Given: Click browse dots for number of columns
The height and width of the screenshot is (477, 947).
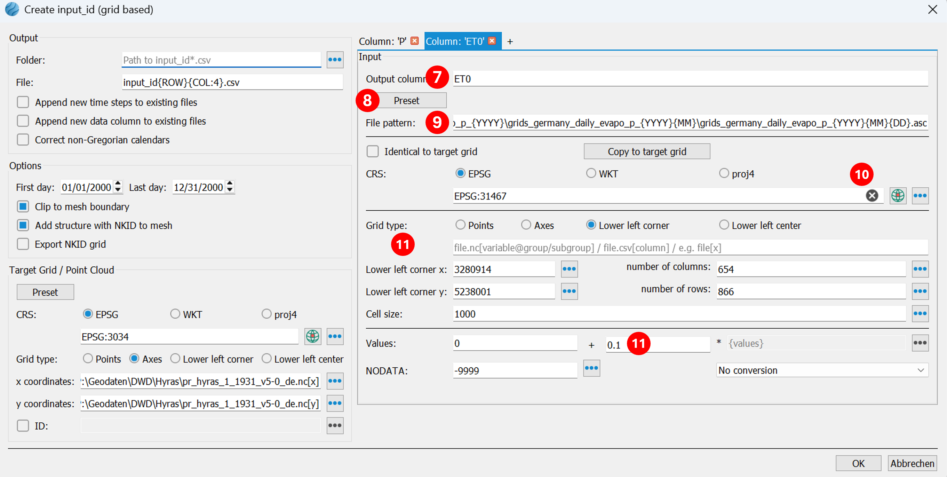Looking at the screenshot, I should click(x=920, y=269).
